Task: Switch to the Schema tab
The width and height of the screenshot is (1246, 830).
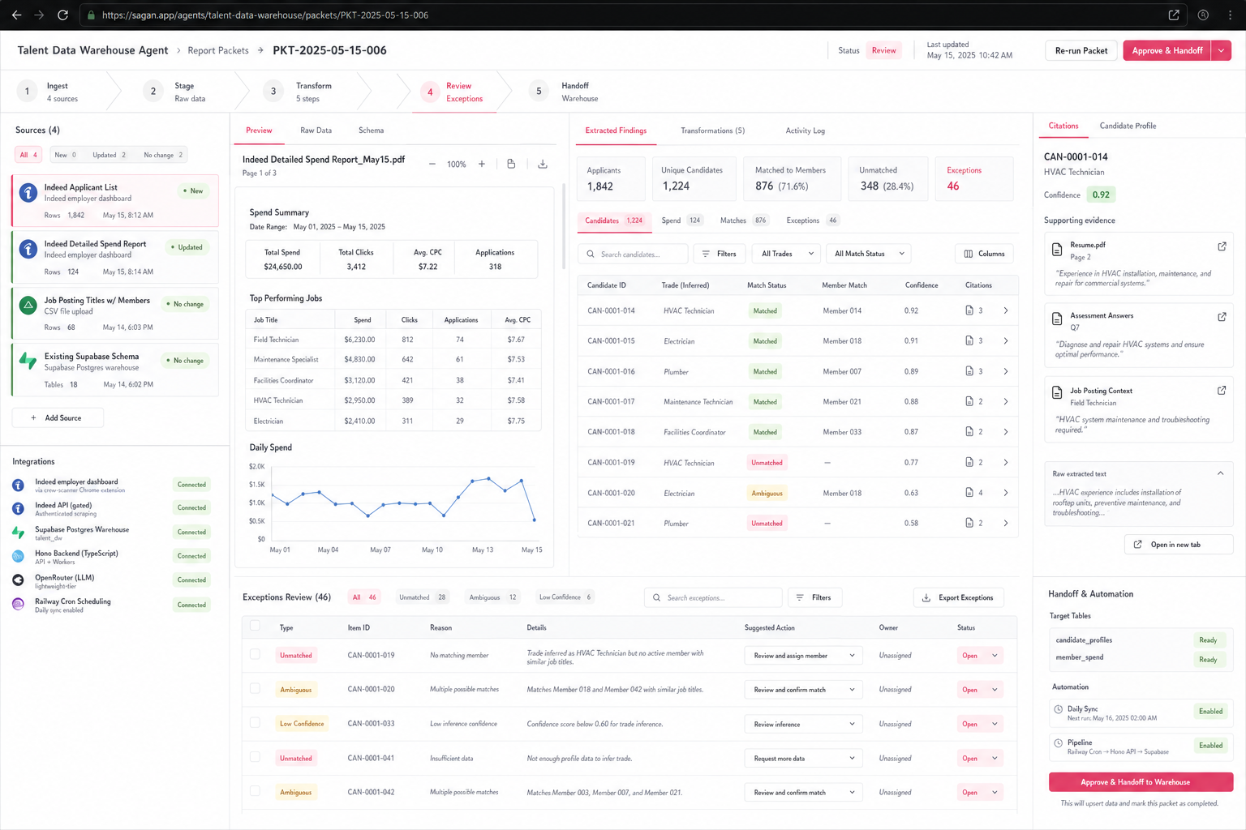Action: click(371, 130)
